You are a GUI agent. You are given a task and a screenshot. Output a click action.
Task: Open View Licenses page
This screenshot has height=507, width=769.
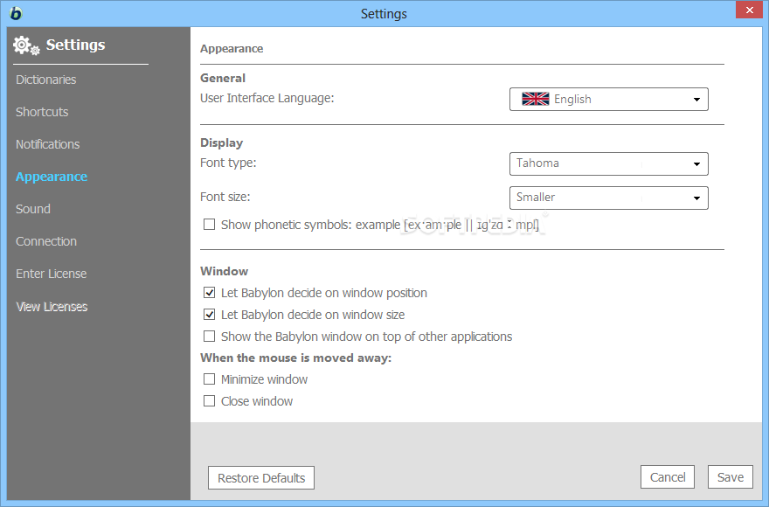tap(52, 307)
